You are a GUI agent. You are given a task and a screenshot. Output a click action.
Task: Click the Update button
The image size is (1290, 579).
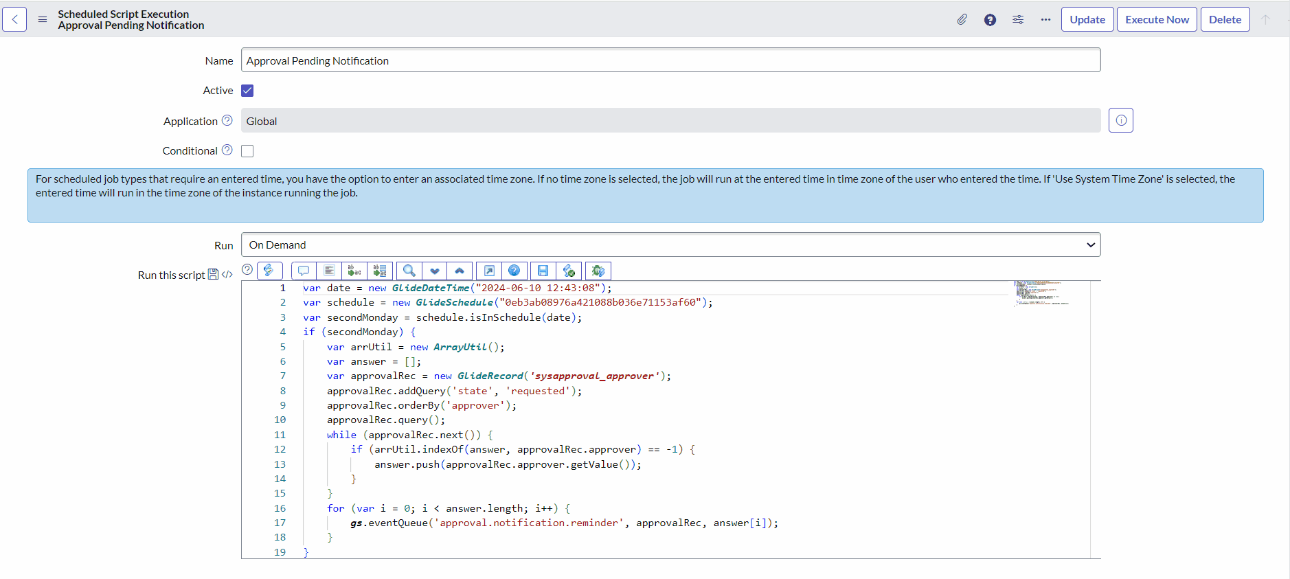click(1087, 19)
